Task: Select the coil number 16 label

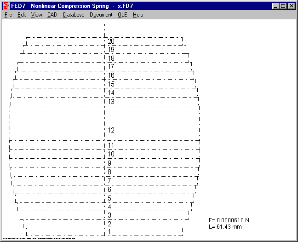Action: (111, 75)
